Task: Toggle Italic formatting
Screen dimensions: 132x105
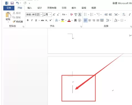Action: [x=32, y=20]
